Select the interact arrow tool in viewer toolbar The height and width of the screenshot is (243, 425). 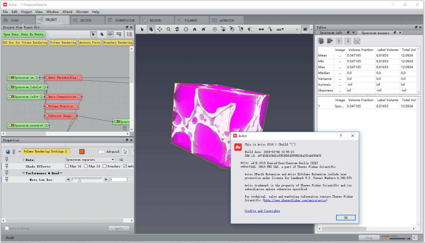[x=142, y=29]
